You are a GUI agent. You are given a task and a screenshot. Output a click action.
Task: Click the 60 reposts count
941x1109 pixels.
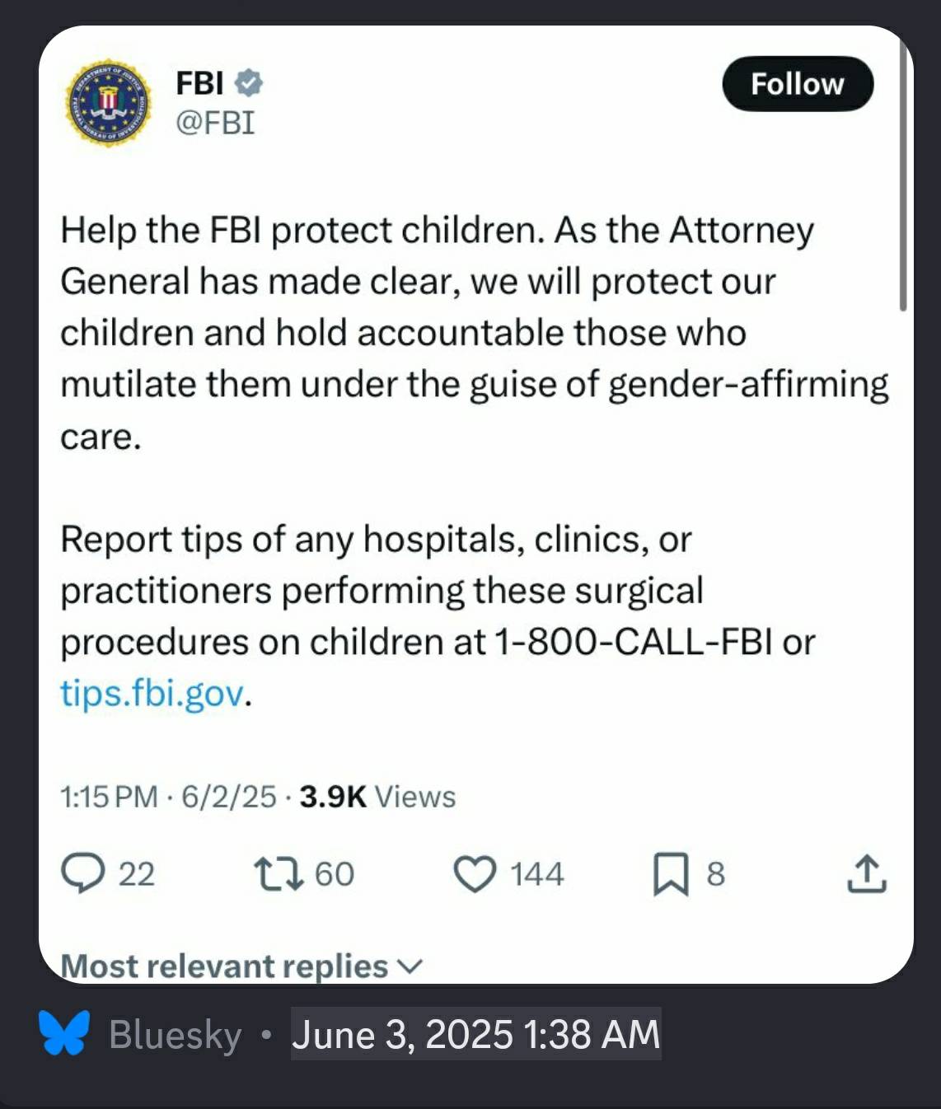tap(335, 874)
